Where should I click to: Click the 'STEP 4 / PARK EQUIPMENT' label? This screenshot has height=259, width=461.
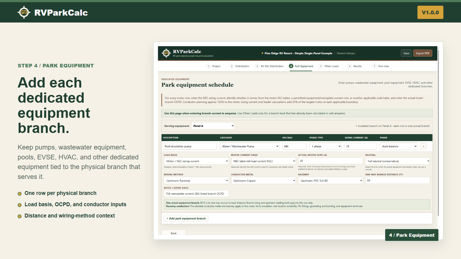[x=56, y=66]
